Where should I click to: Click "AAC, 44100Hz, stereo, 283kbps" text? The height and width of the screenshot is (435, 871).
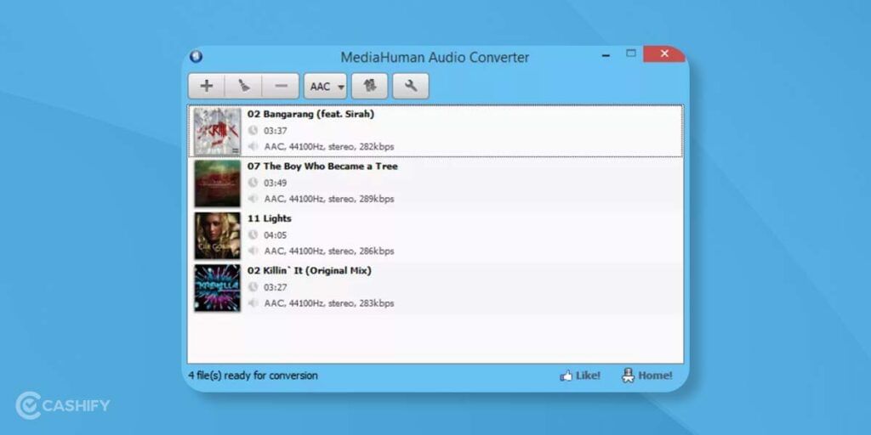pyautogui.click(x=329, y=303)
